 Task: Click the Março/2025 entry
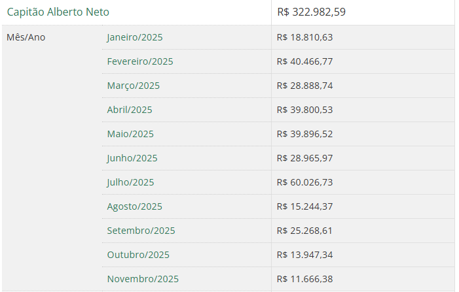[133, 86]
